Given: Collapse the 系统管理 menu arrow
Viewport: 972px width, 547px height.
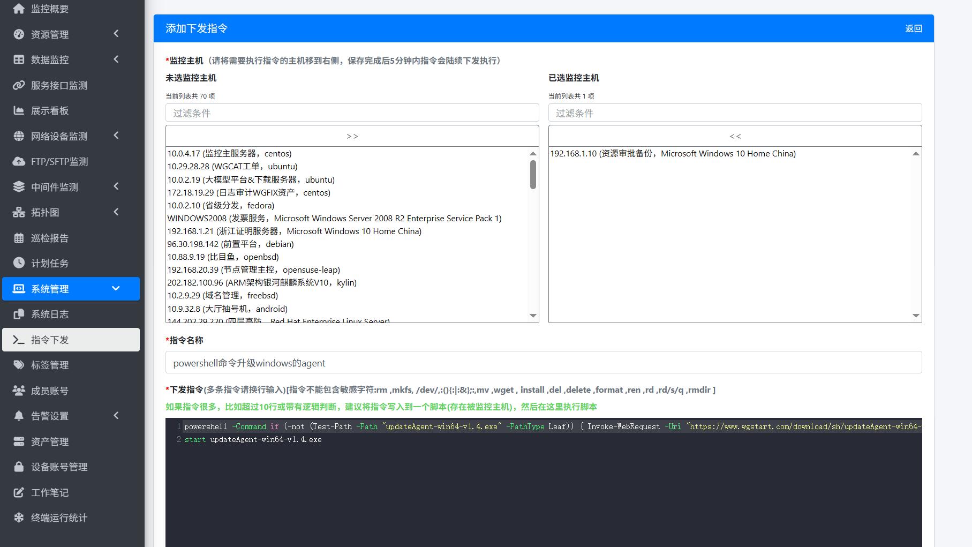Looking at the screenshot, I should coord(116,288).
